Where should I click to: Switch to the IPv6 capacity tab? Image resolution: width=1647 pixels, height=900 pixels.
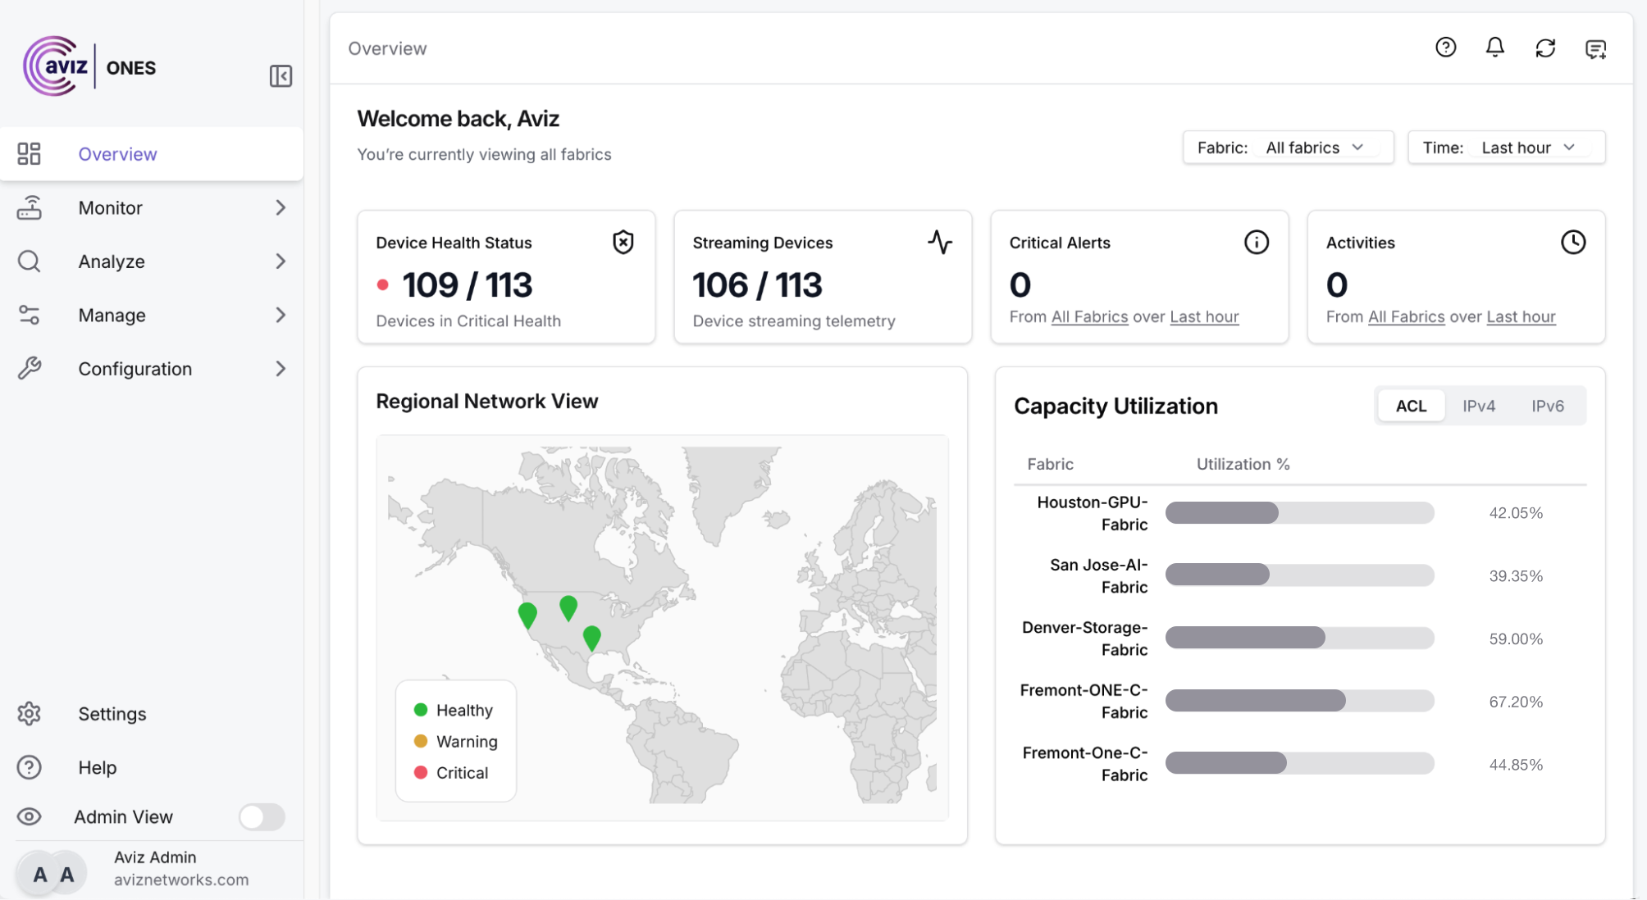tap(1547, 406)
